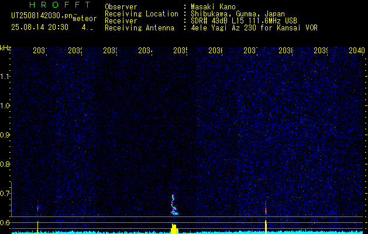The height and width of the screenshot is (234, 368).
Task: Click the large multicolor meteor echo before 2035
Action: click(174, 205)
